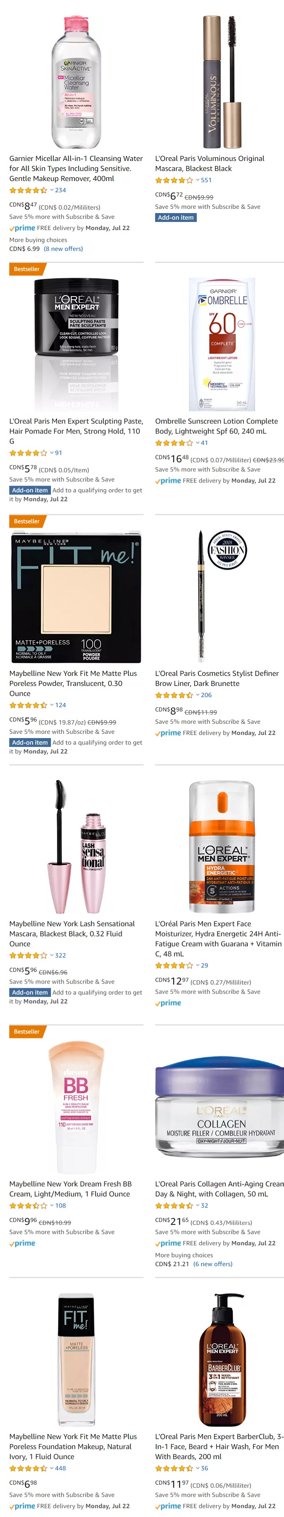Open the 8 new offers link
Viewport: 284px width, 1517px height.
click(x=64, y=249)
